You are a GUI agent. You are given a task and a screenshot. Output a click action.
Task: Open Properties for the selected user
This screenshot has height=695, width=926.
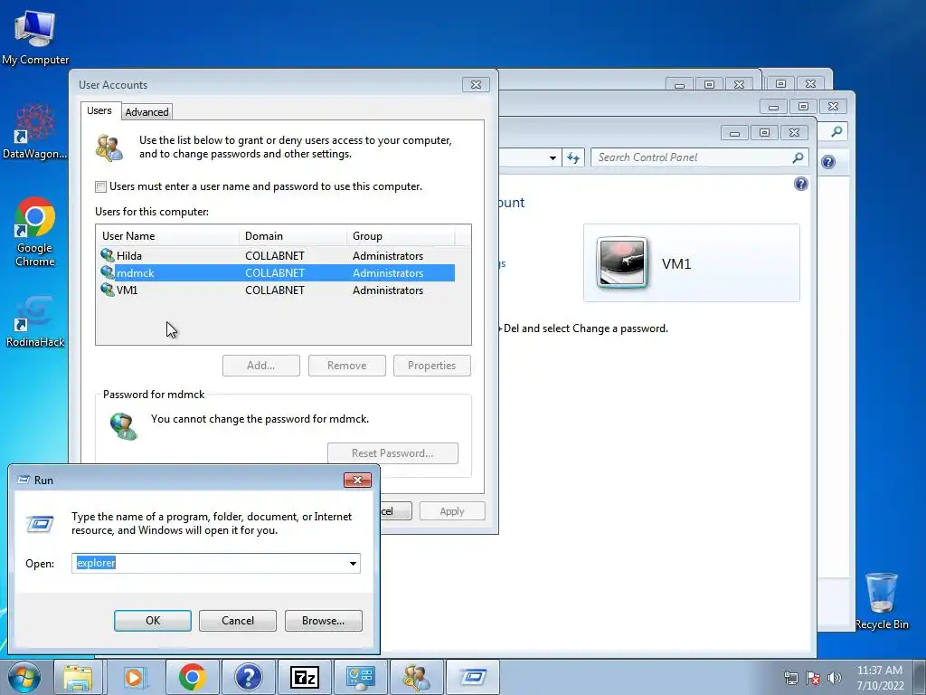(431, 366)
